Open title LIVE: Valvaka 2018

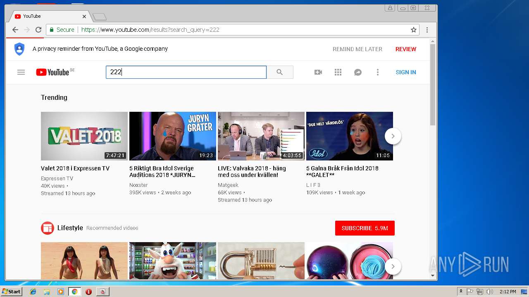(252, 172)
